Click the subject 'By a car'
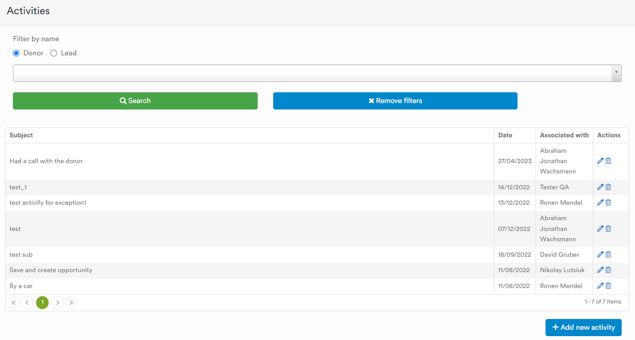635x340 pixels. point(21,286)
